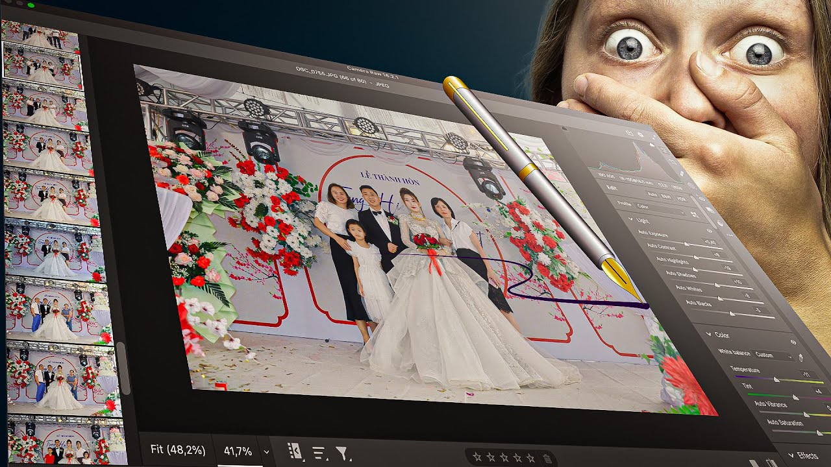Click the B&W button
Image resolution: width=831 pixels, height=467 pixels.
click(666, 197)
